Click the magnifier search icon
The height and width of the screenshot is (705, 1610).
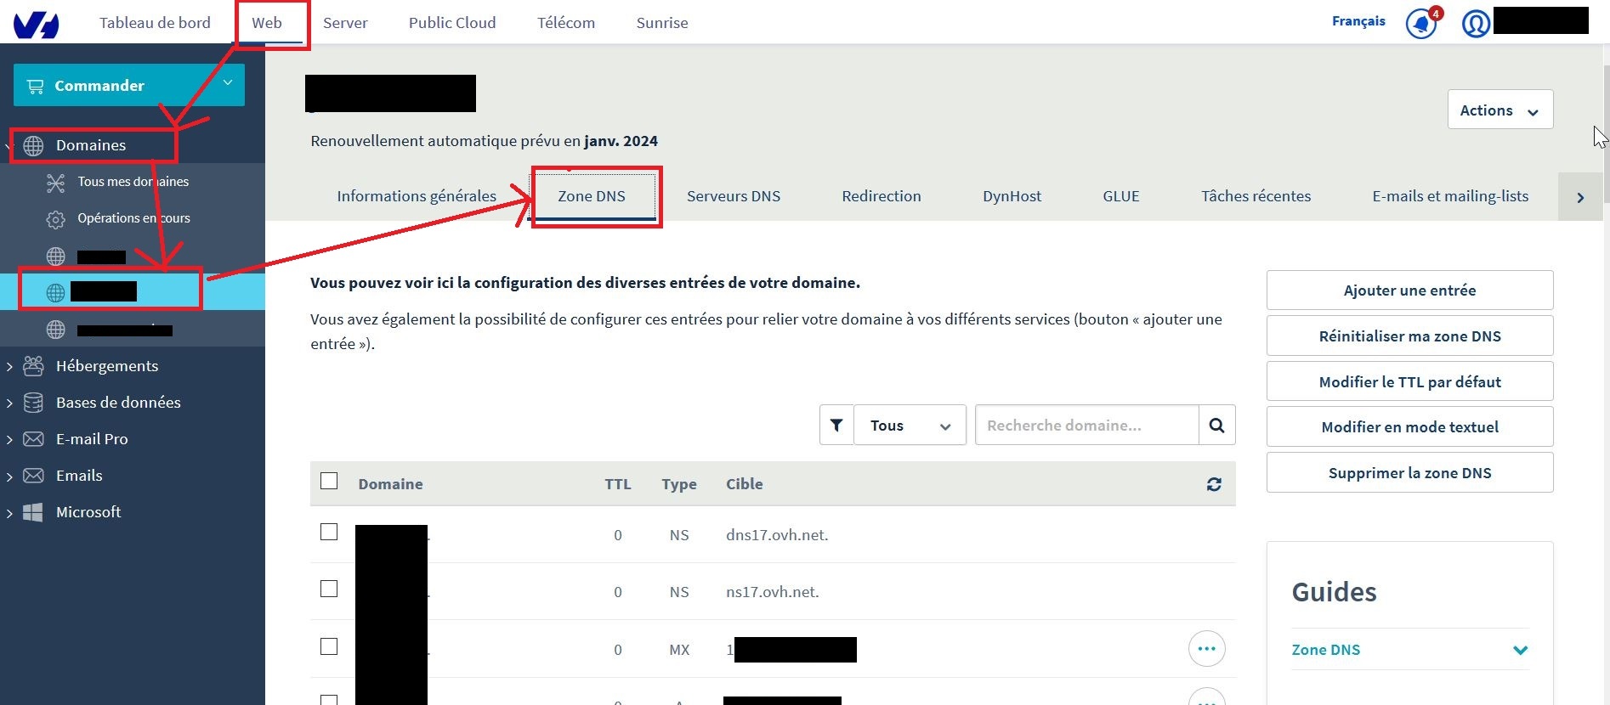pyautogui.click(x=1216, y=426)
